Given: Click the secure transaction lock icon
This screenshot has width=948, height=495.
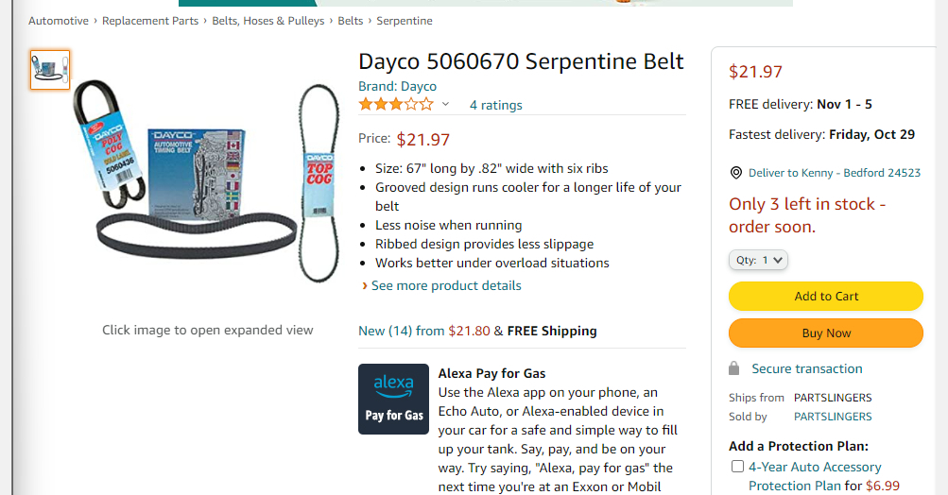Looking at the screenshot, I should [734, 368].
